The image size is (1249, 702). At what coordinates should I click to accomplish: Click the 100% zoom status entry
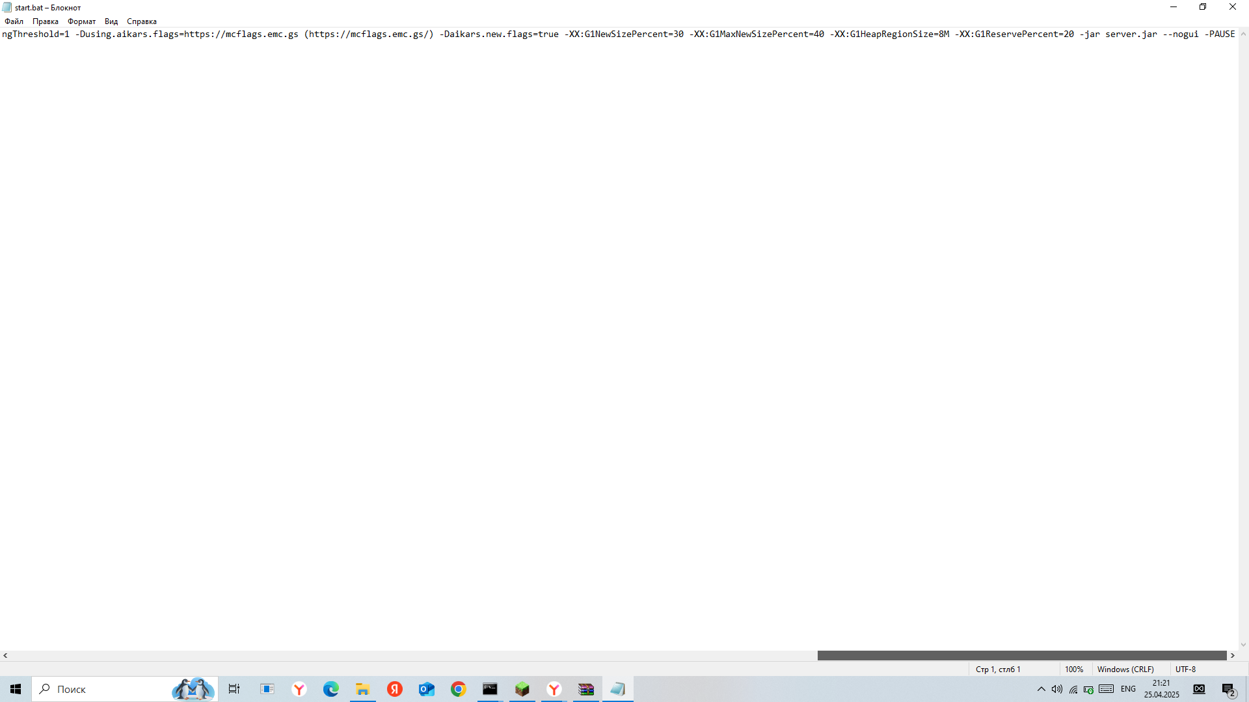1074,669
